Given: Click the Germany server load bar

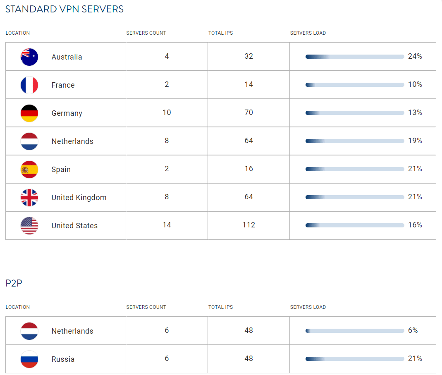Looking at the screenshot, I should coord(355,112).
